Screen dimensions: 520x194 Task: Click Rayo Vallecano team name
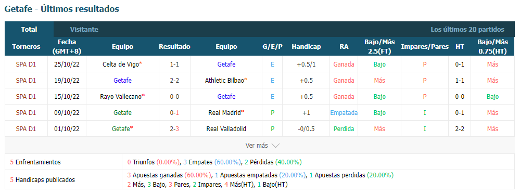click(121, 97)
